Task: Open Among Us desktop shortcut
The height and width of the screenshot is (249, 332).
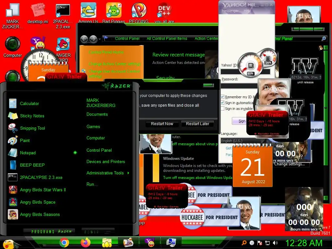Action: pyautogui.click(x=88, y=13)
